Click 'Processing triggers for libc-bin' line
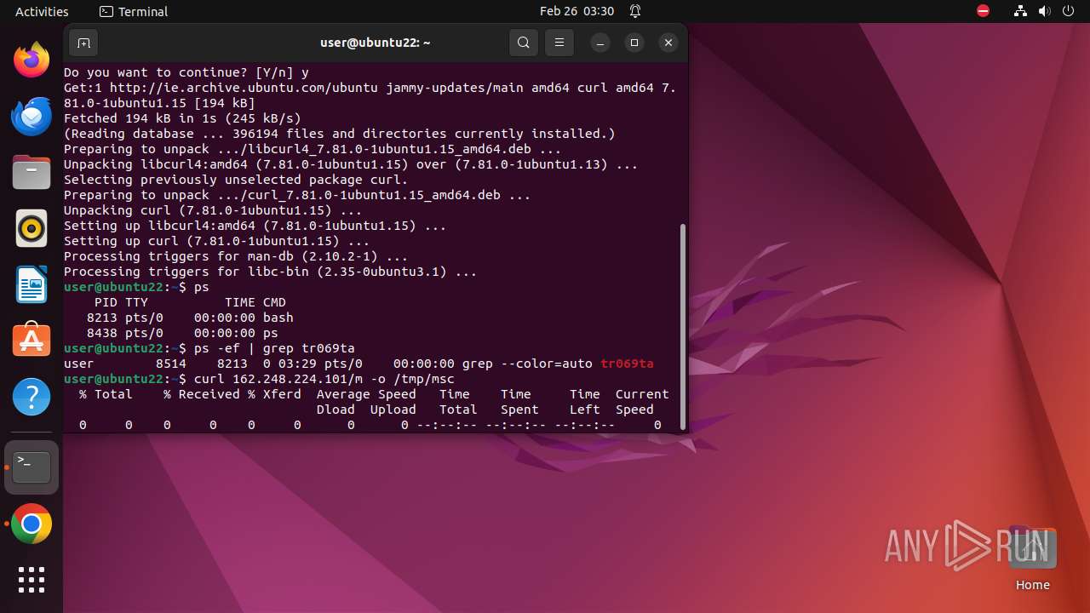The width and height of the screenshot is (1090, 613). click(x=271, y=272)
